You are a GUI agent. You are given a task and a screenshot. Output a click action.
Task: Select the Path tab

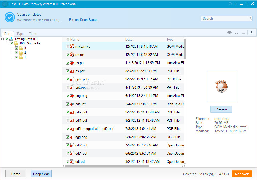pyautogui.click(x=8, y=34)
